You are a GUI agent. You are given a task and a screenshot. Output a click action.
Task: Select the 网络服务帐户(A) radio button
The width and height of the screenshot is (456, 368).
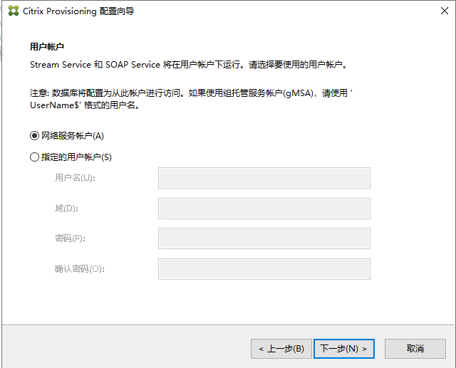(34, 136)
